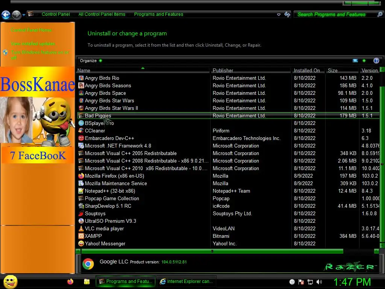
Task: Open the Help question mark button
Action: coord(376,61)
